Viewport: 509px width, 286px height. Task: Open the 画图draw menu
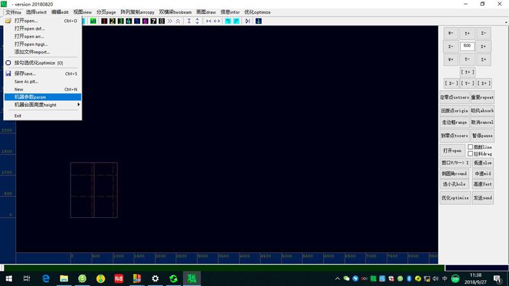pos(206,12)
